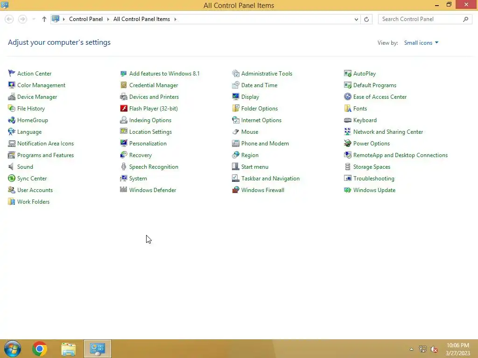Open the Speech Recognition microphone icon

pos(123,167)
